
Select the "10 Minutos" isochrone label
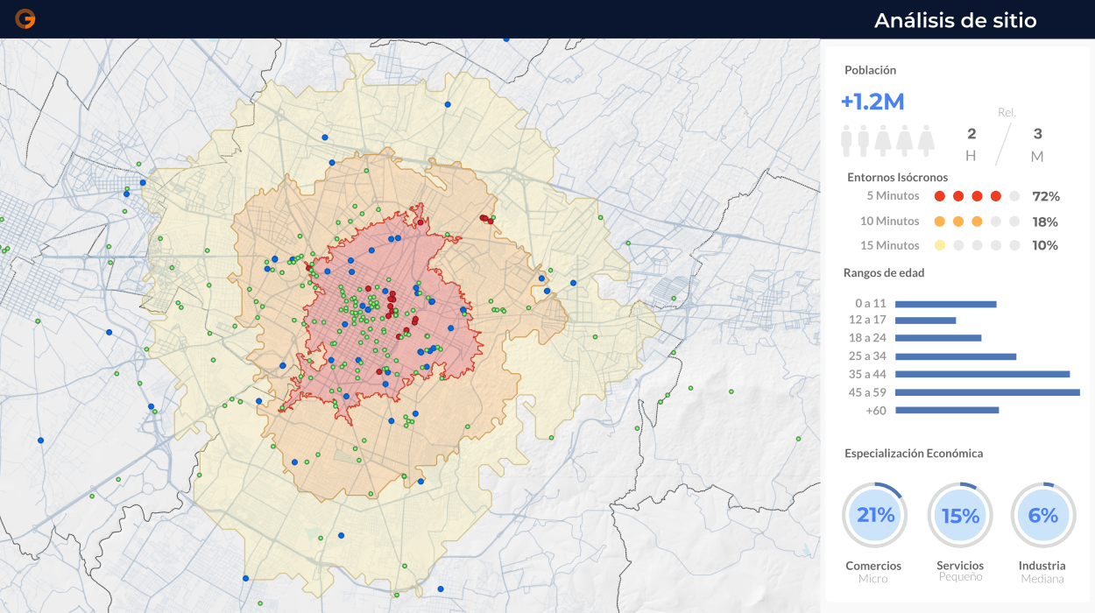click(x=890, y=221)
